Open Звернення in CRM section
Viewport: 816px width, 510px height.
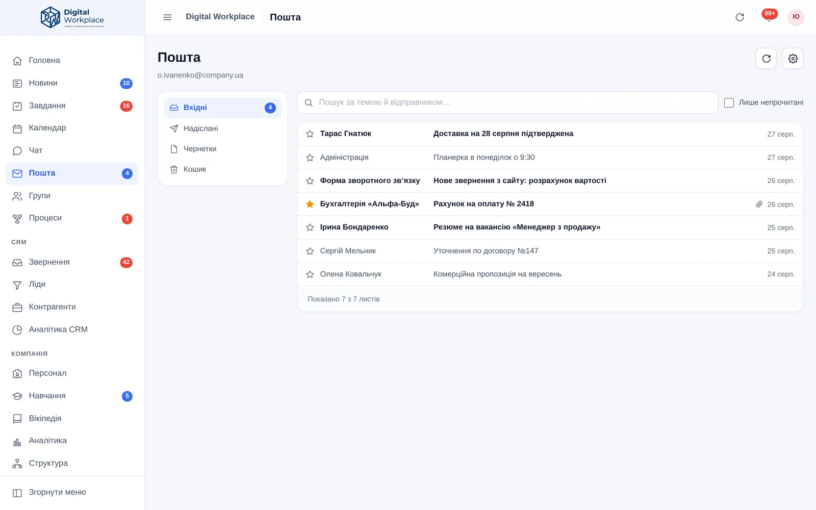pyautogui.click(x=72, y=262)
